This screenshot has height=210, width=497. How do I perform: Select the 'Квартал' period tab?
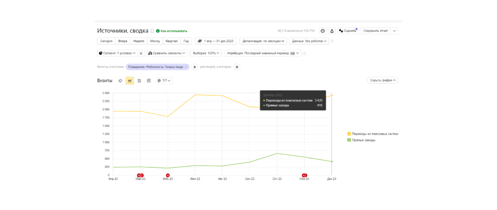[x=171, y=41]
